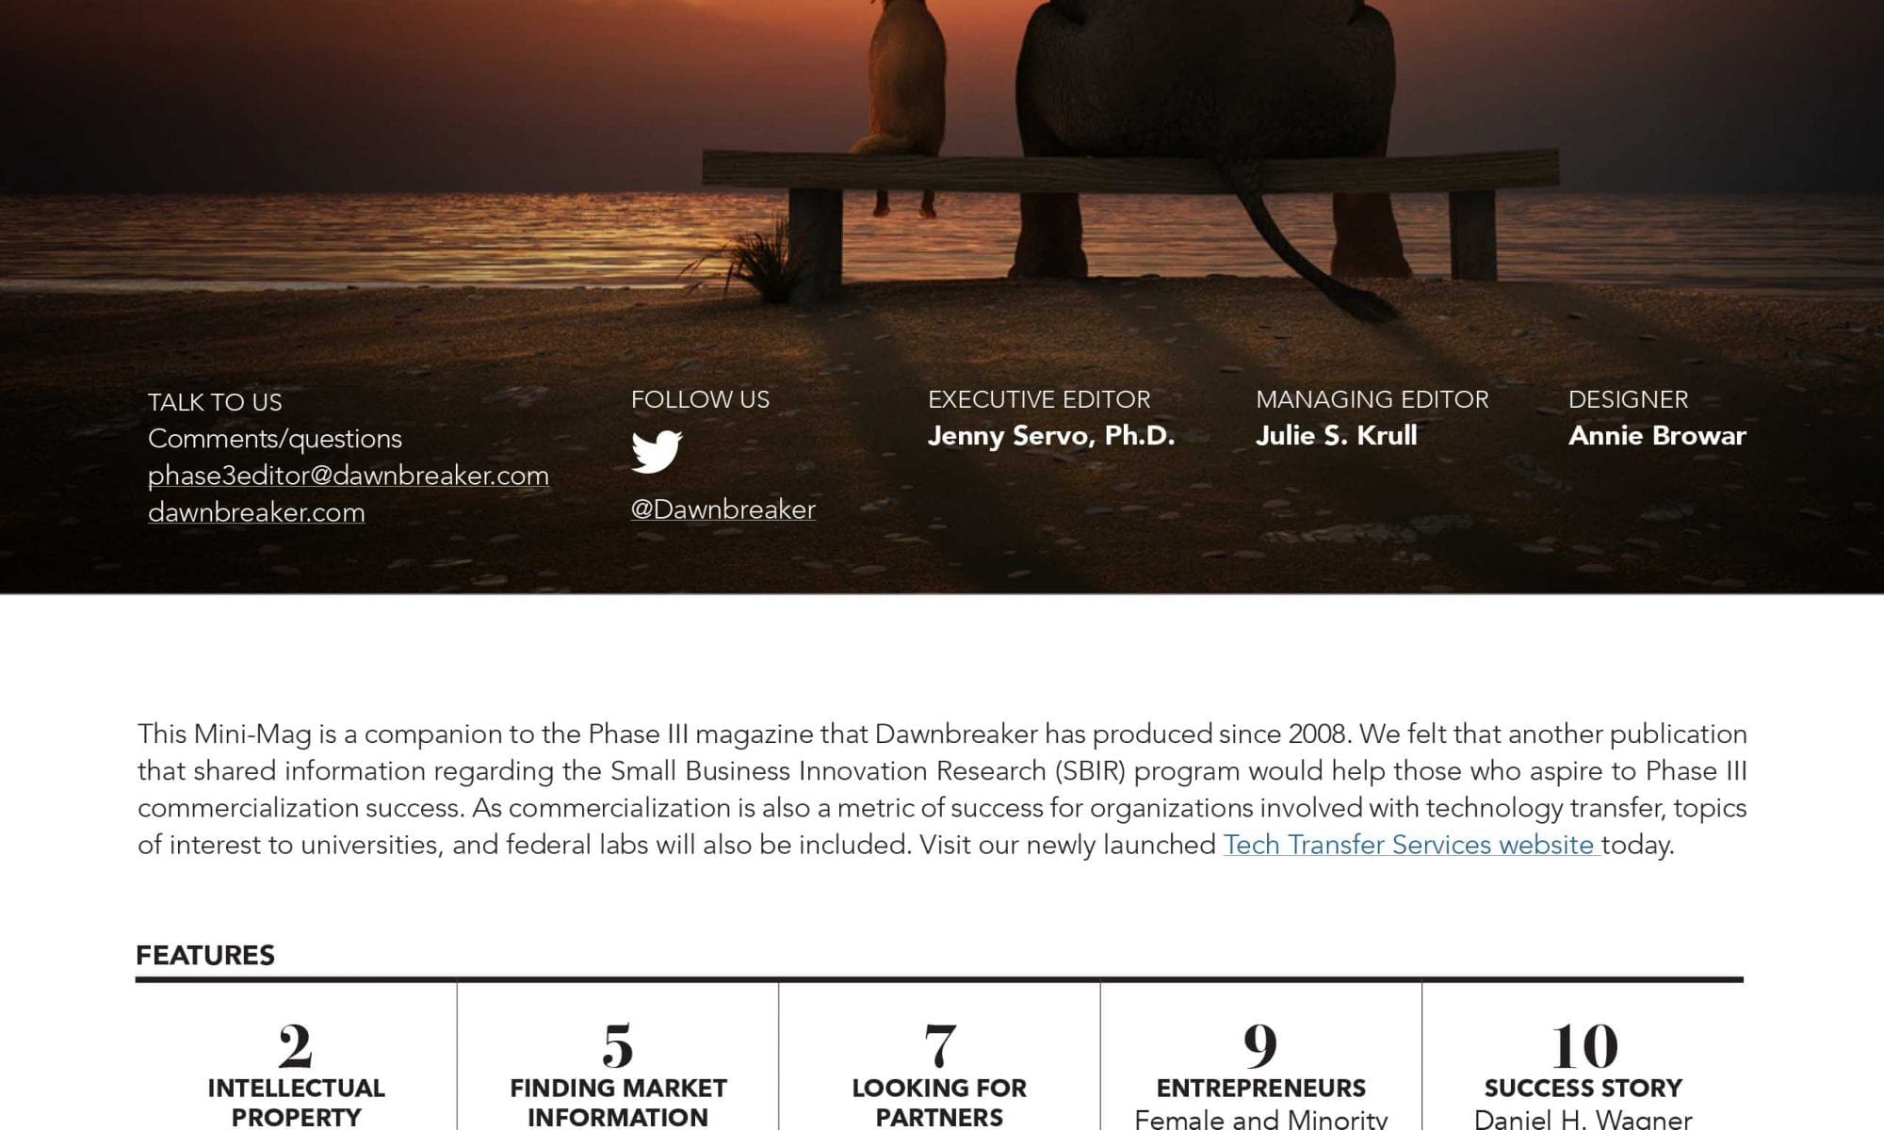Select the Finding Market Information feature title
Viewport: 1884px width, 1130px height.
tap(618, 1102)
